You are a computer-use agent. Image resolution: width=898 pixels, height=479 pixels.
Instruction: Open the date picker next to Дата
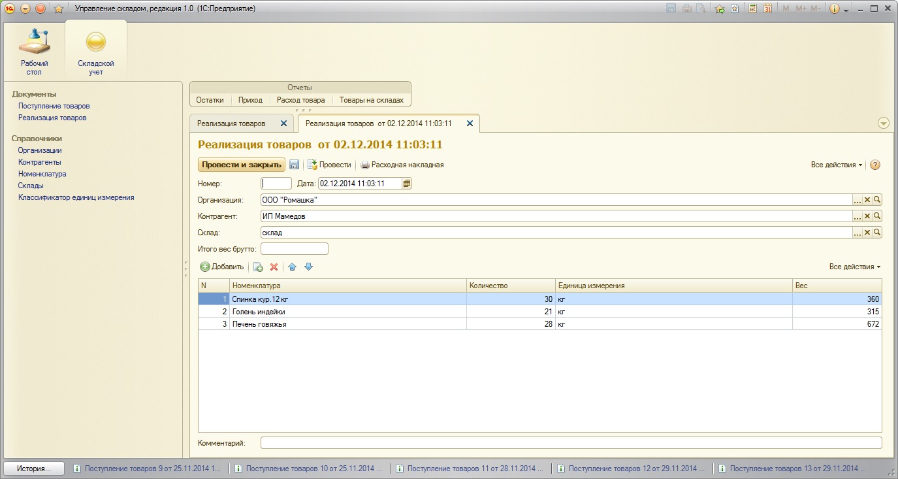(407, 184)
